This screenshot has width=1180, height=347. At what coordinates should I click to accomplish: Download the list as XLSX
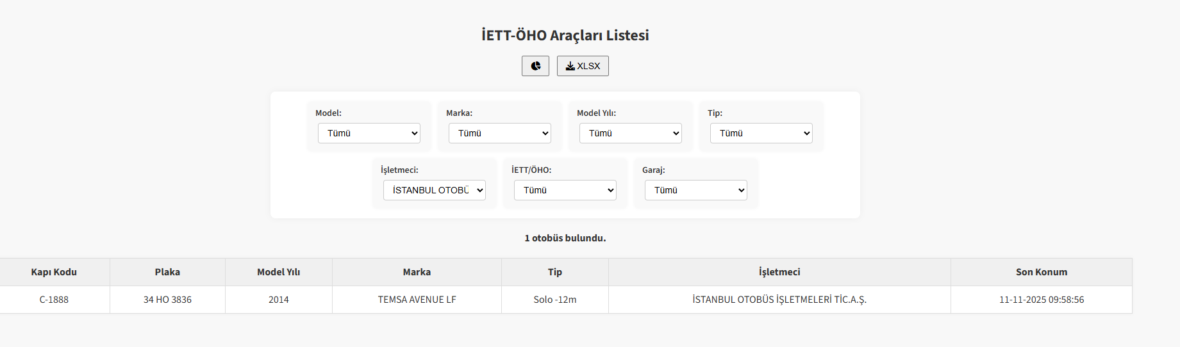[x=583, y=66]
